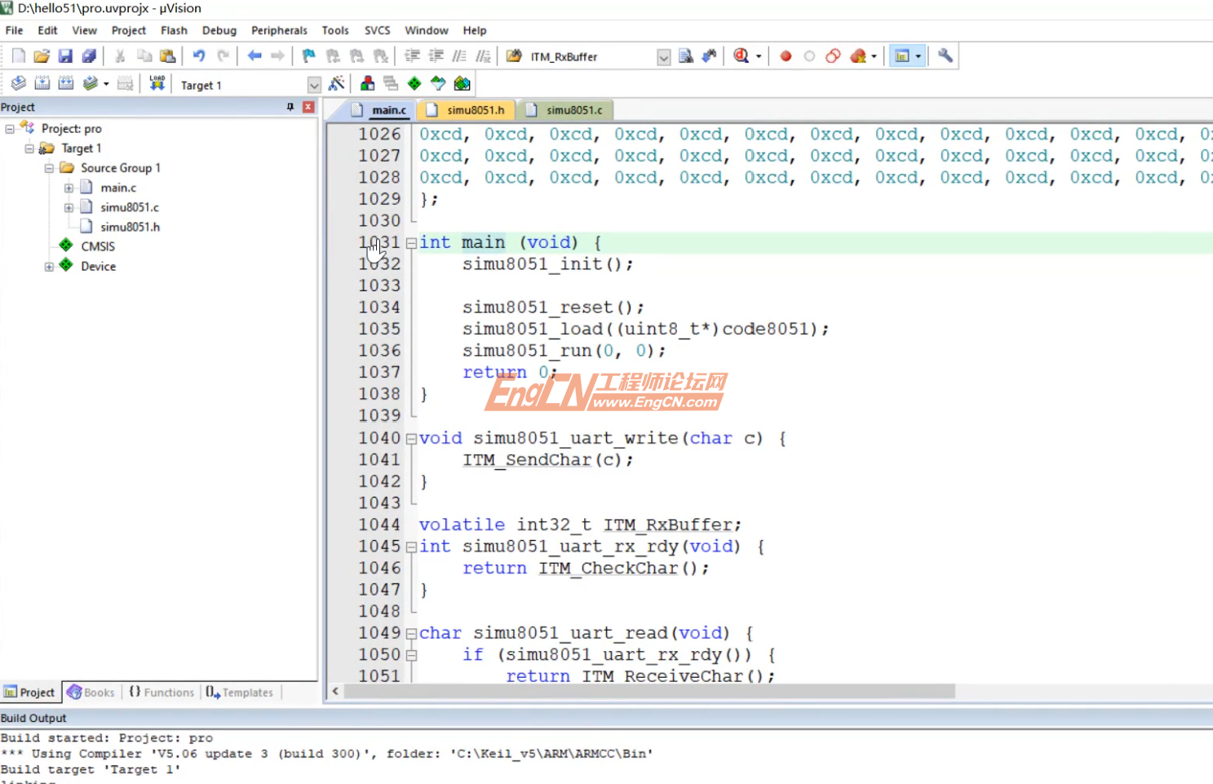Viewport: 1213px width, 784px height.
Task: Disable all breakpoints via the hollow circle icon
Action: pyautogui.click(x=809, y=55)
